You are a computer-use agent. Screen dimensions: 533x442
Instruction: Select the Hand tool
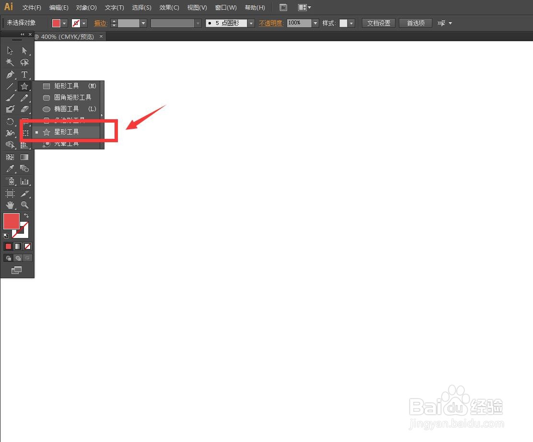10,205
